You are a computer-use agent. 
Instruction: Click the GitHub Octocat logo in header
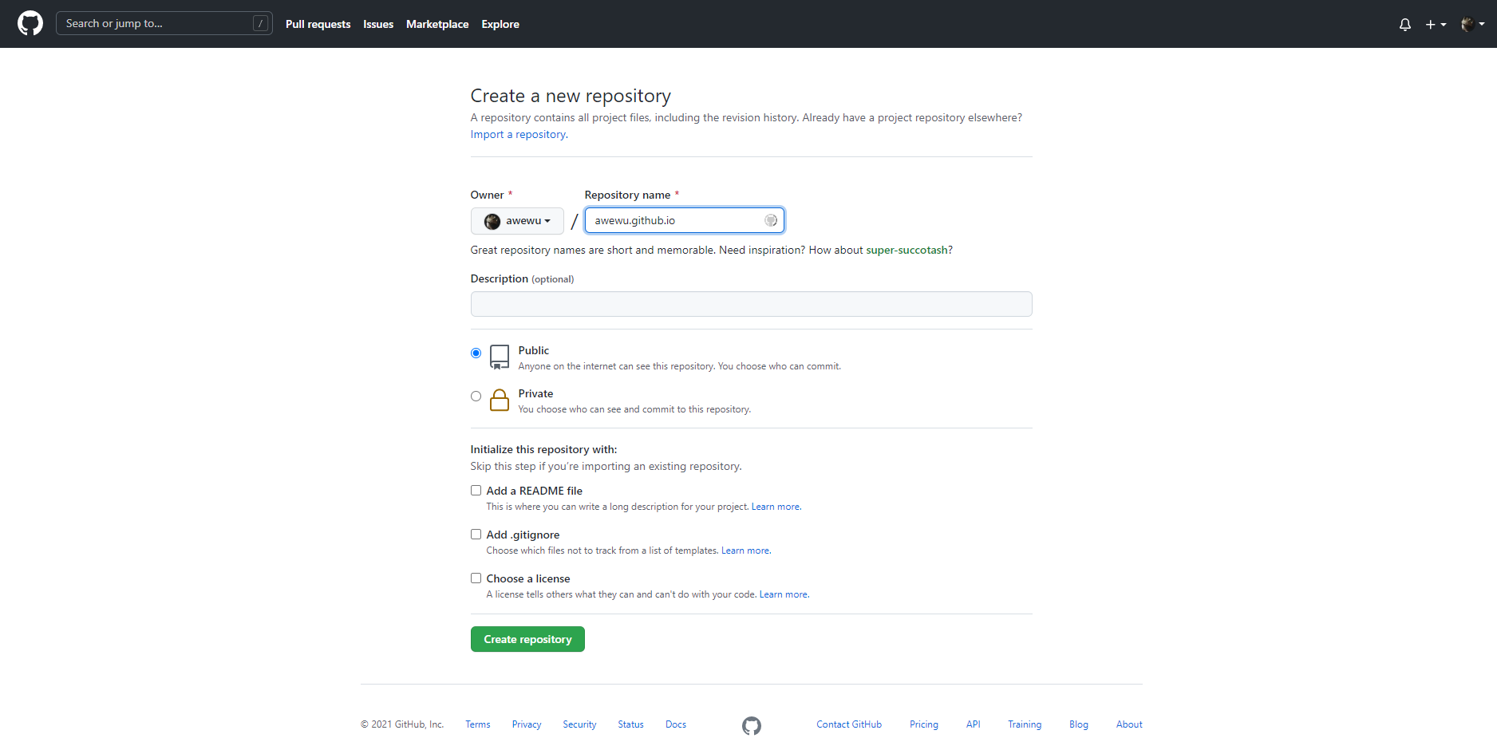tap(30, 23)
